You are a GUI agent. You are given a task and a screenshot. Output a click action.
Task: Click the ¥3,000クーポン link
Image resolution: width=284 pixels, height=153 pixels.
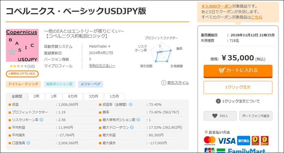click(216, 6)
